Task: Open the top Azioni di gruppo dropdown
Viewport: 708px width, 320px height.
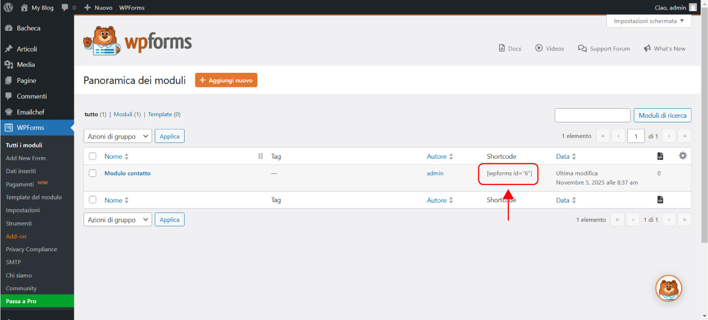Action: pos(117,136)
